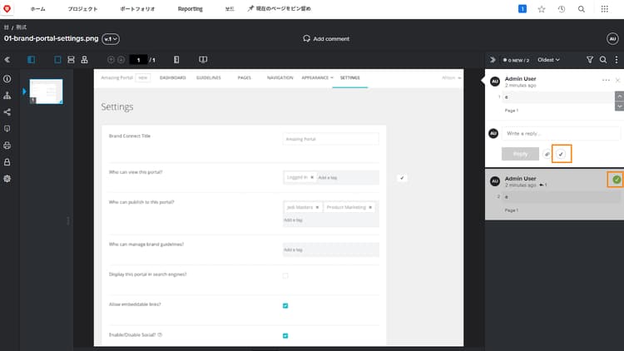
Task: Click the download icon in left sidebar
Action: 7,129
